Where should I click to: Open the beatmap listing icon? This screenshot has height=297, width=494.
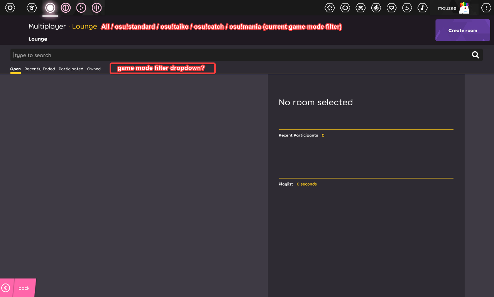376,8
